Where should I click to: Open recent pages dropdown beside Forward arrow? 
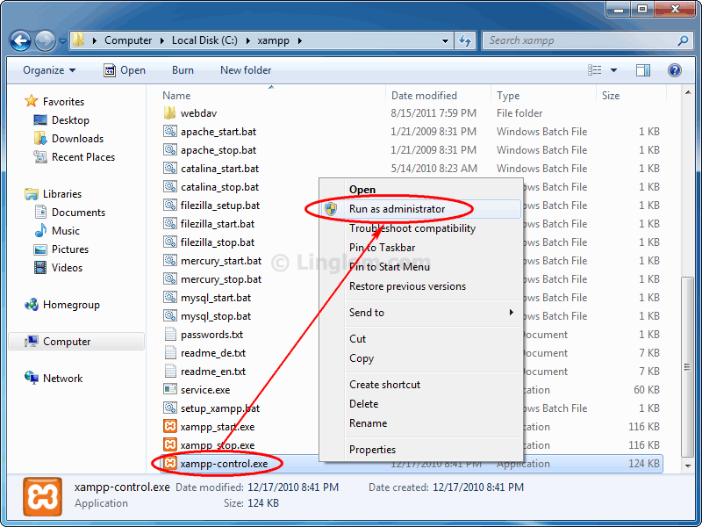coord(62,41)
